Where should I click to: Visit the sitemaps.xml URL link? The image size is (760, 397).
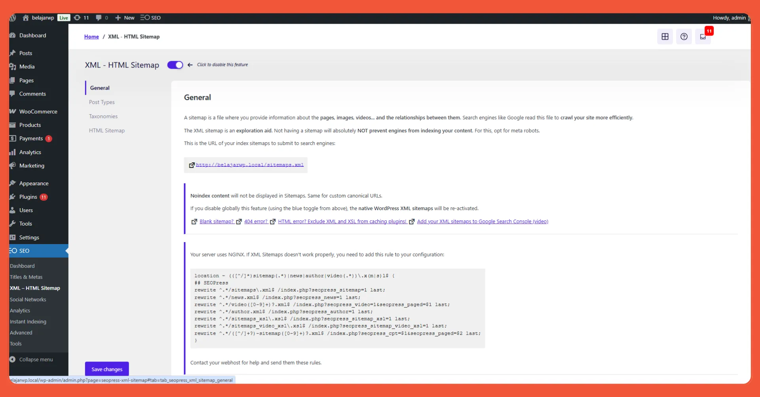click(x=250, y=165)
